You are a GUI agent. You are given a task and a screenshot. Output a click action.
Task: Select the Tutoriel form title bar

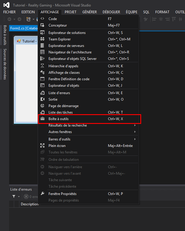click(x=26, y=41)
